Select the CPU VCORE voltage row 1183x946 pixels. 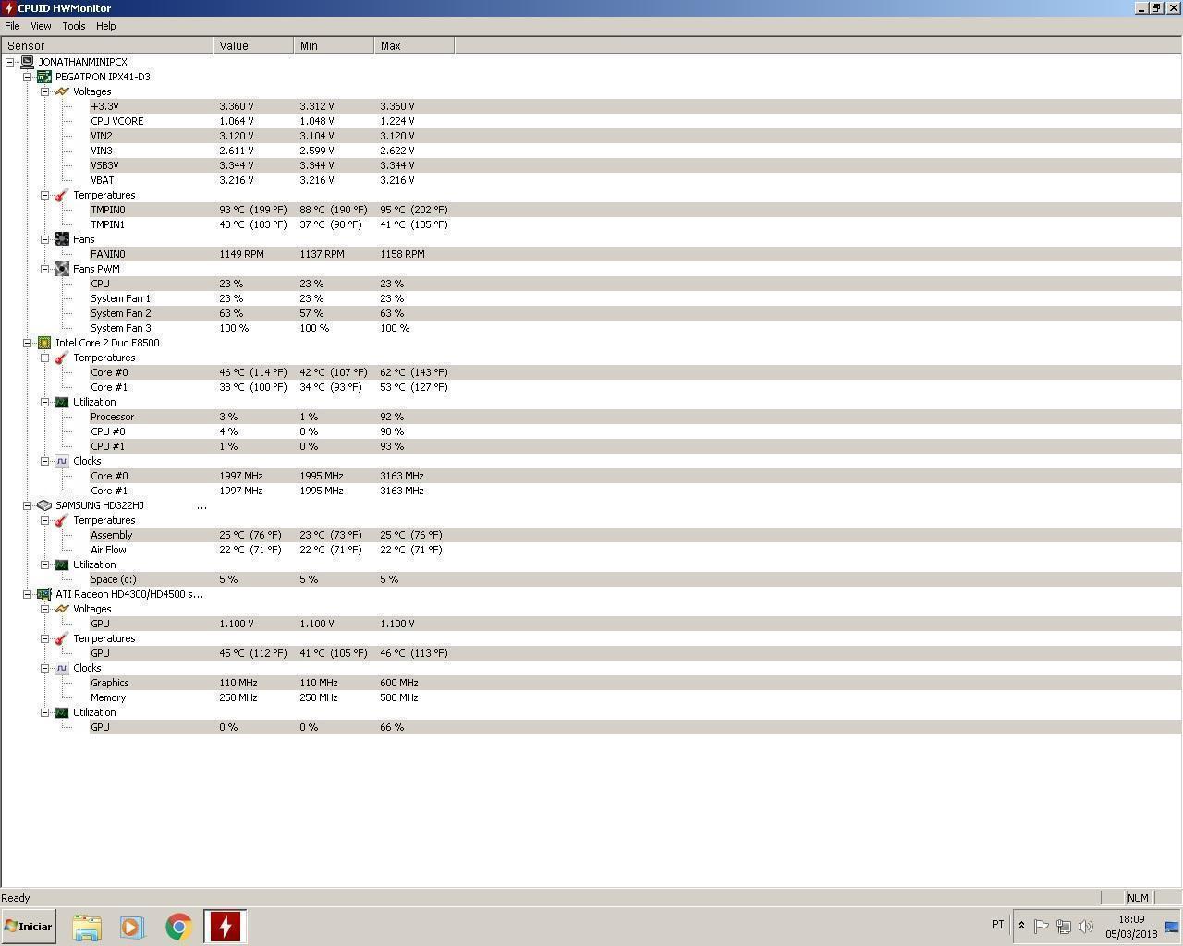pos(636,121)
